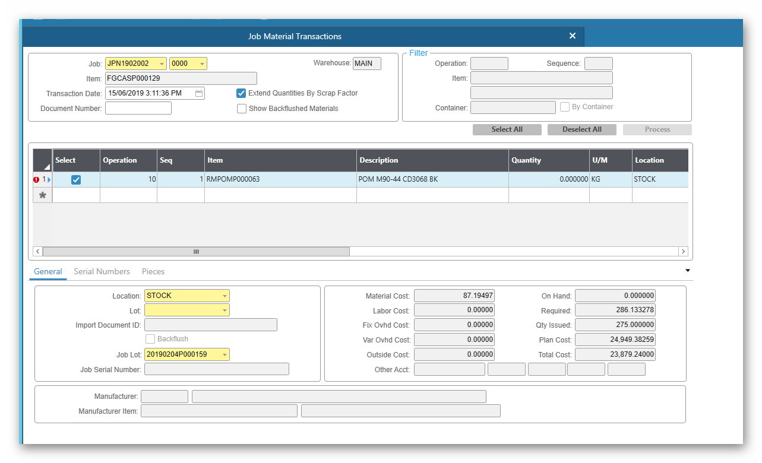This screenshot has width=762, height=463.
Task: Enable Show Backflushed Materials
Action: pyautogui.click(x=242, y=108)
